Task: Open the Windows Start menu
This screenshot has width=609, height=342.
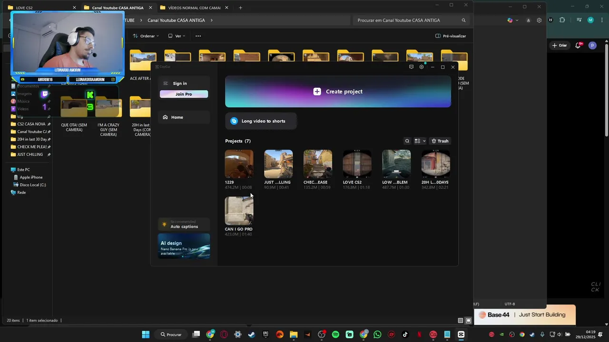Action: pos(146,334)
